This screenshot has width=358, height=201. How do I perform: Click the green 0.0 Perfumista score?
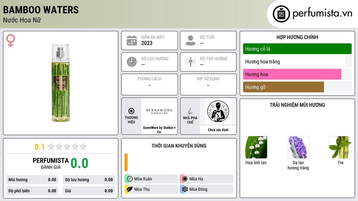[79, 163]
